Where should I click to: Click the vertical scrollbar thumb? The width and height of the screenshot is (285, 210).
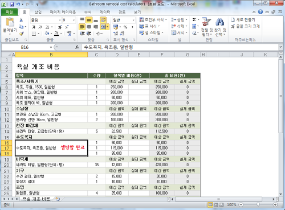click(x=280, y=96)
